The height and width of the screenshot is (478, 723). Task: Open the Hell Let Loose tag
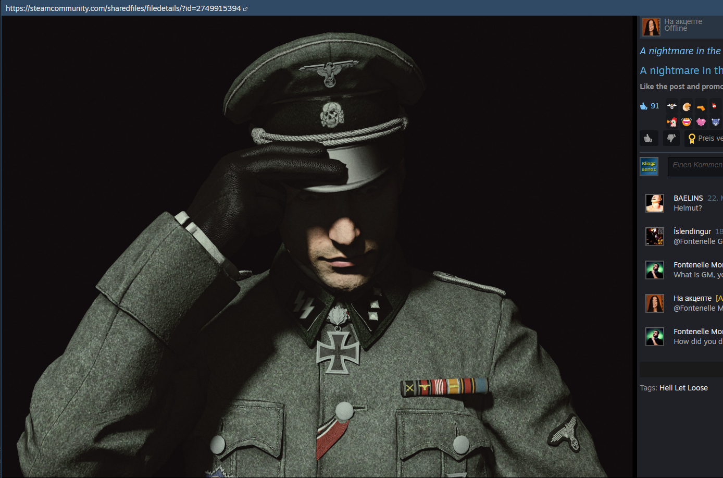click(x=683, y=388)
